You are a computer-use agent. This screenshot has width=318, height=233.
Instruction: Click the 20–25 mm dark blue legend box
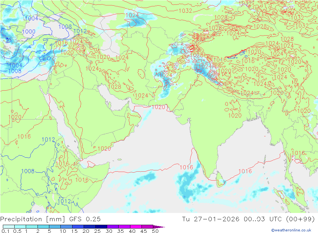pos(89,227)
